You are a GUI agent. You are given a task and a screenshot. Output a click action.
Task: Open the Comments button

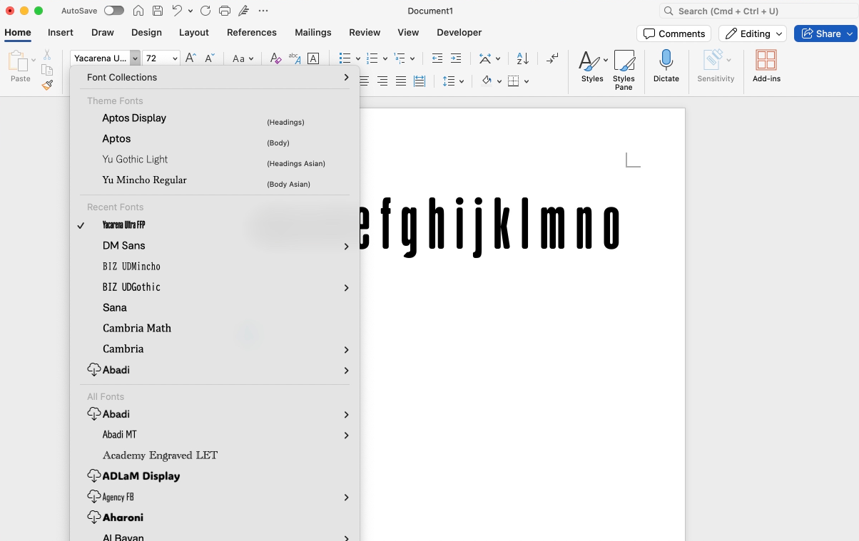[x=674, y=34]
